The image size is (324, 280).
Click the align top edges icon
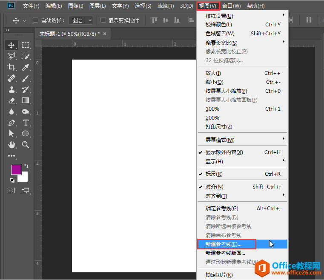pos(155,20)
